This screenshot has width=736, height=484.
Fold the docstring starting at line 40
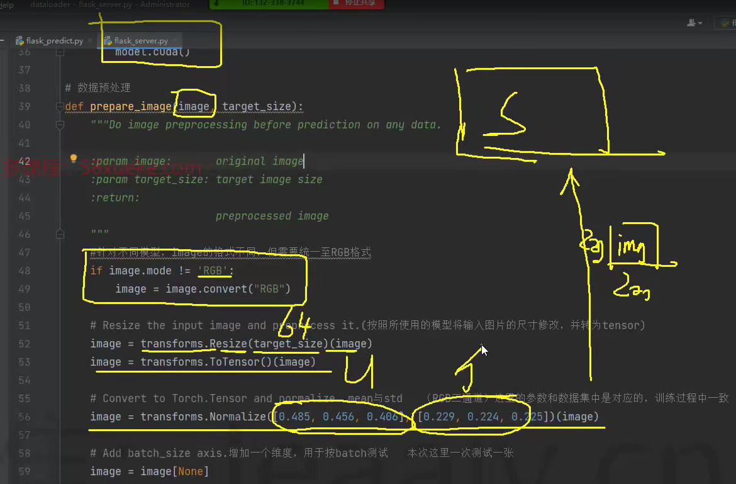60,125
